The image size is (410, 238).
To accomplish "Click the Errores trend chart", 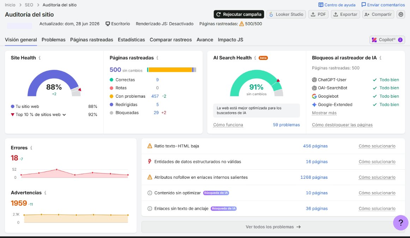I will pos(74,173).
